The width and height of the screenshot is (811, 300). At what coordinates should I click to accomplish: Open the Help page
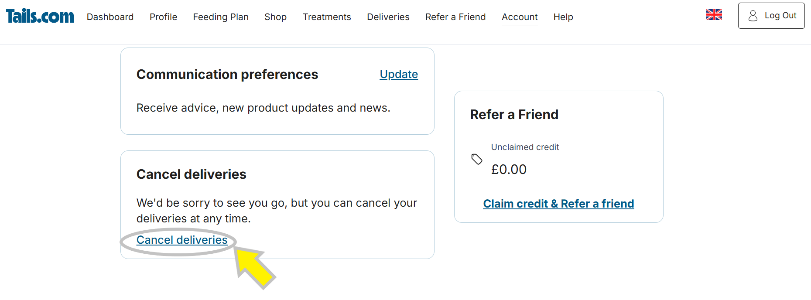click(x=563, y=17)
